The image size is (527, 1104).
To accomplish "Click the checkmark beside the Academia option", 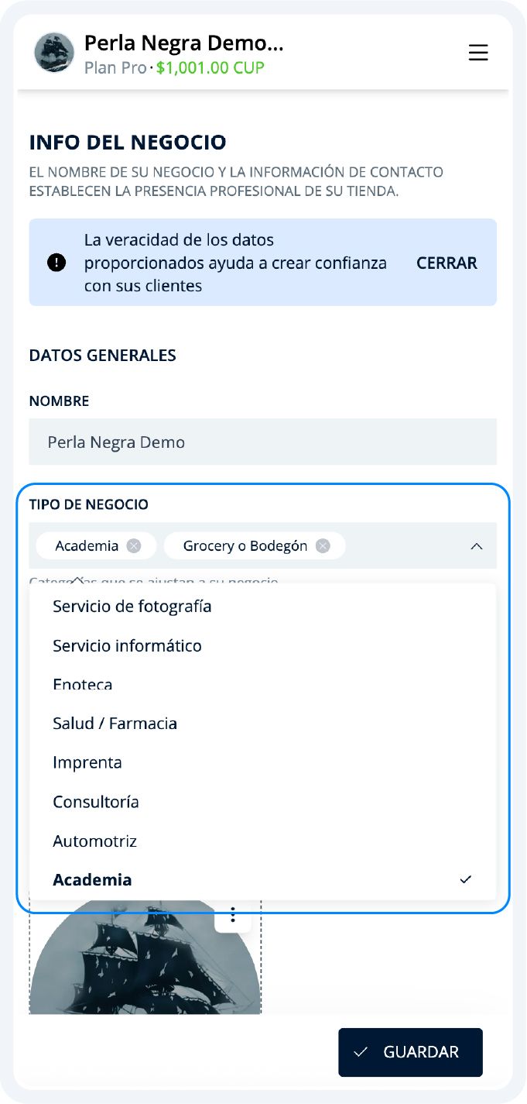I will pos(465,879).
